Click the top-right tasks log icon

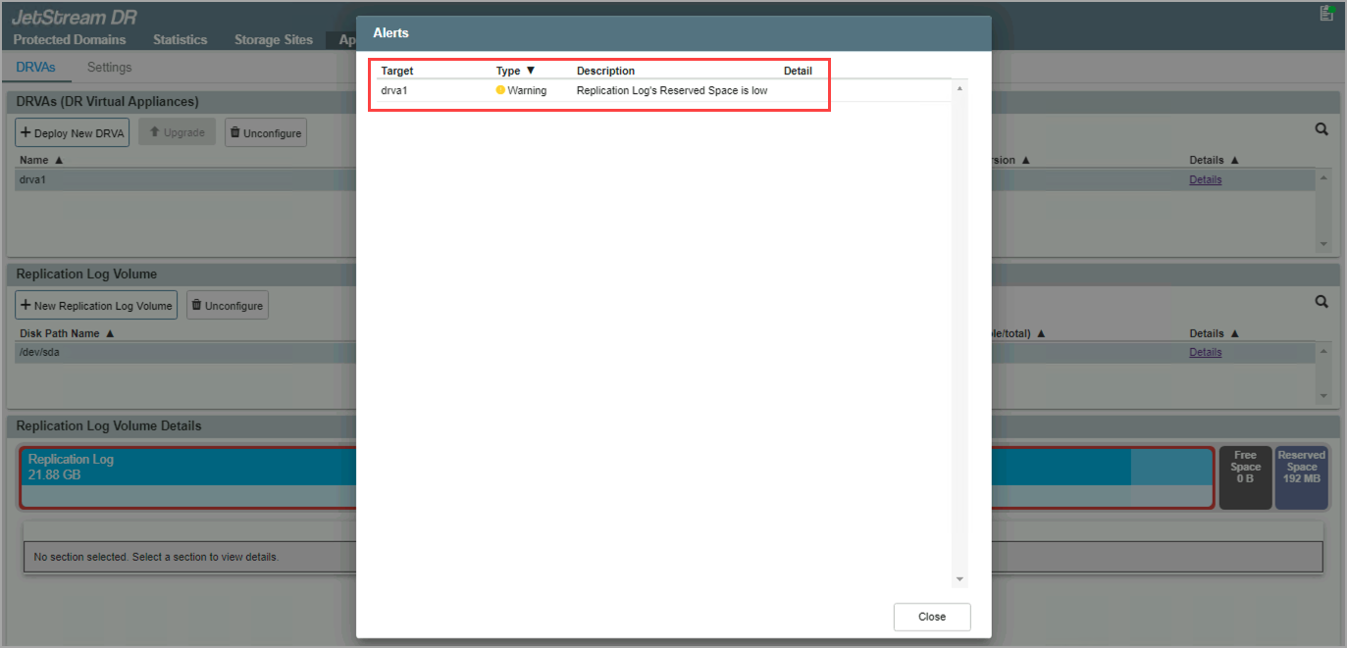point(1326,13)
